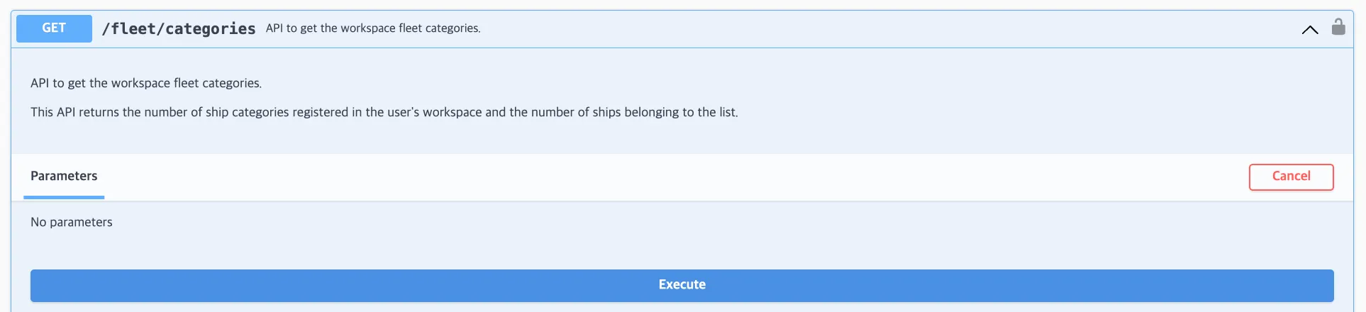Click the blue underline beneath Parameters
The image size is (1366, 312).
pyautogui.click(x=64, y=197)
